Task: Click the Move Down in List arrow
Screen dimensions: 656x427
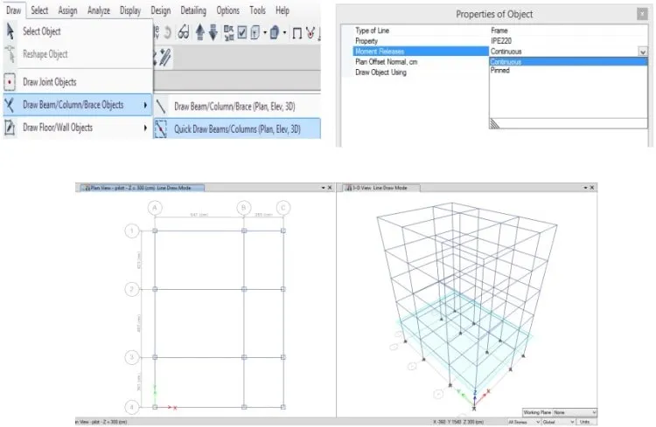Action: [x=213, y=32]
